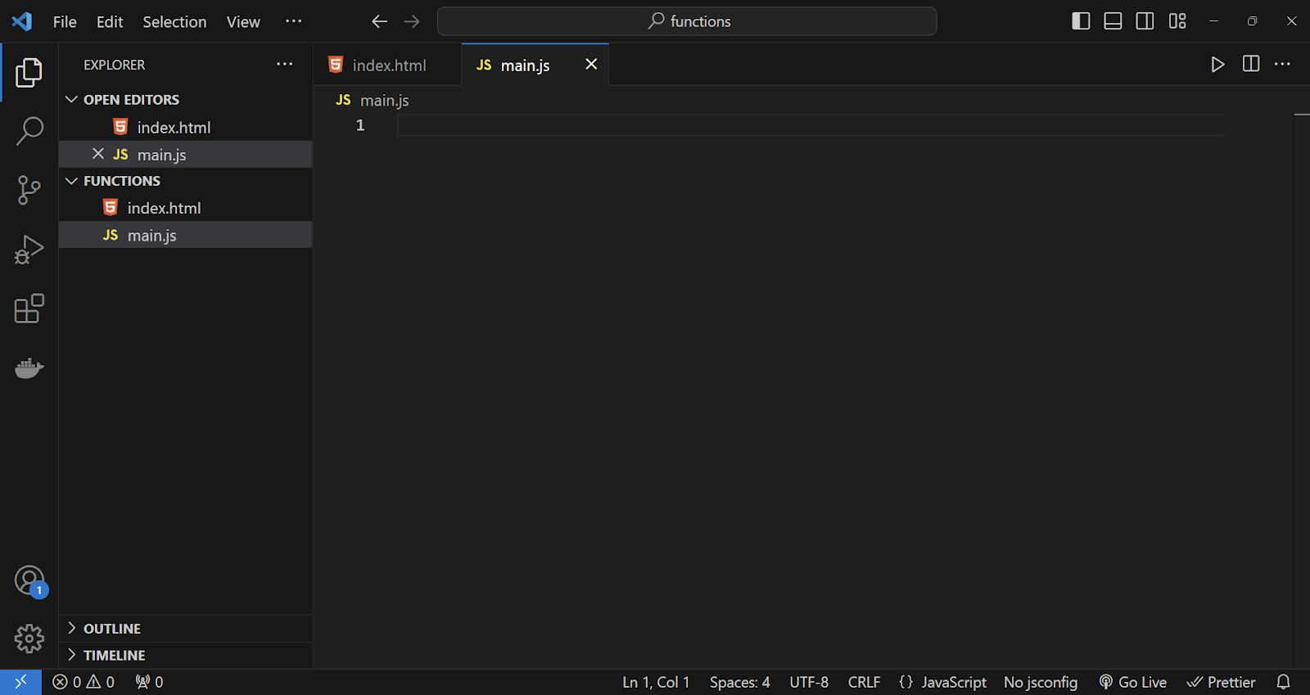Image resolution: width=1310 pixels, height=695 pixels.
Task: Select main.js in the FUNCTIONS folder
Action: (185, 235)
